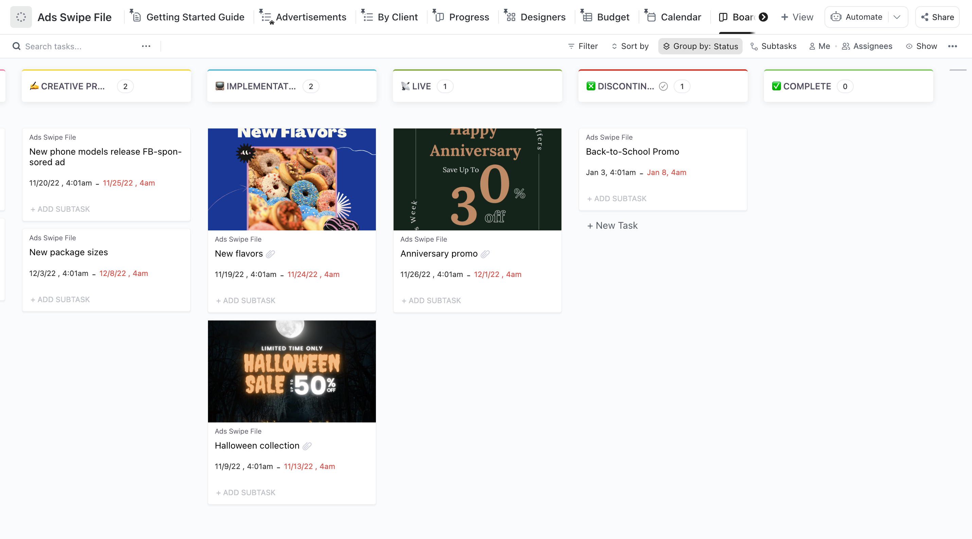Viewport: 972px width, 539px height.
Task: Click the Ads Swipe File list icon
Action: pos(21,17)
